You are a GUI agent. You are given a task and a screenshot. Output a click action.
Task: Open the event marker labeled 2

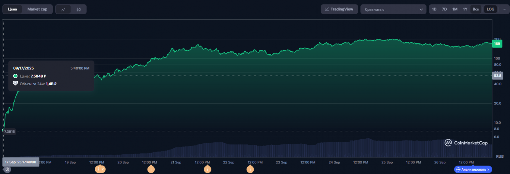100,169
